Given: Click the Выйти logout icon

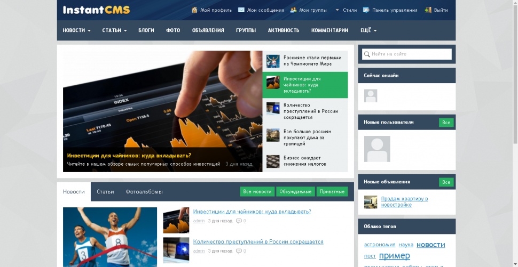Looking at the screenshot, I should 428,10.
